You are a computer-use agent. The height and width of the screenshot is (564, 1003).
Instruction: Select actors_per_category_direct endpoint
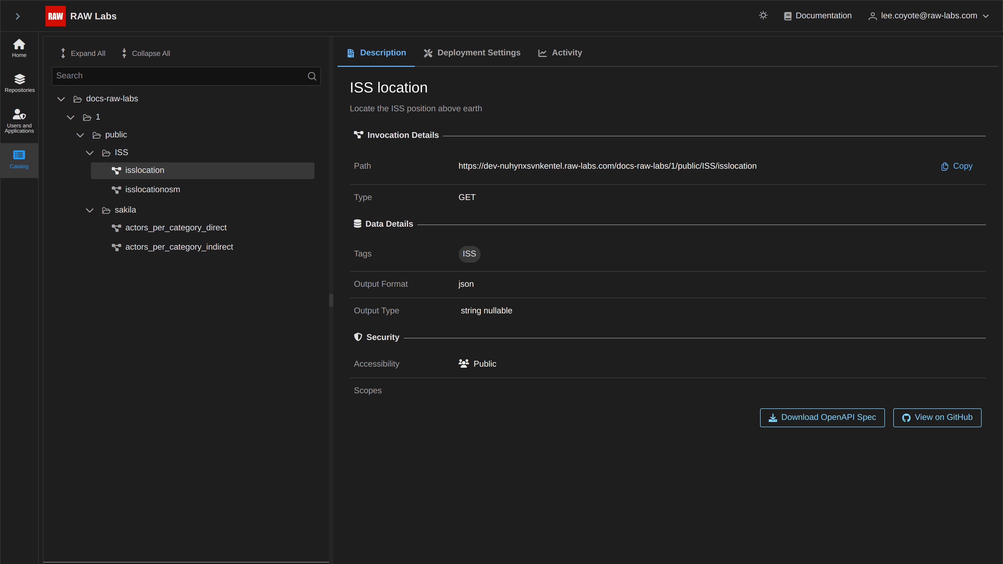(176, 228)
